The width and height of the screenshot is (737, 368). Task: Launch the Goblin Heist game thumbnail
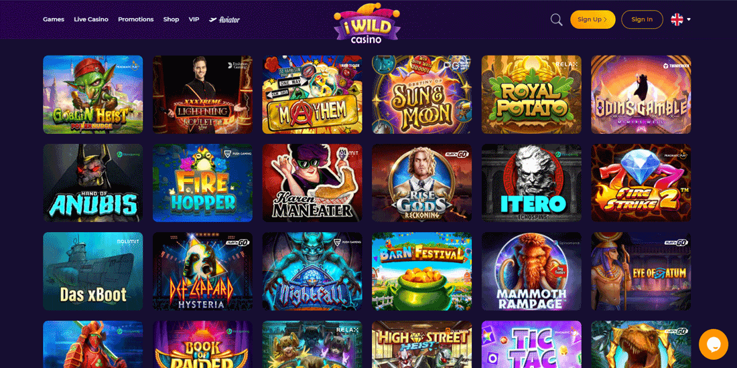(x=93, y=95)
